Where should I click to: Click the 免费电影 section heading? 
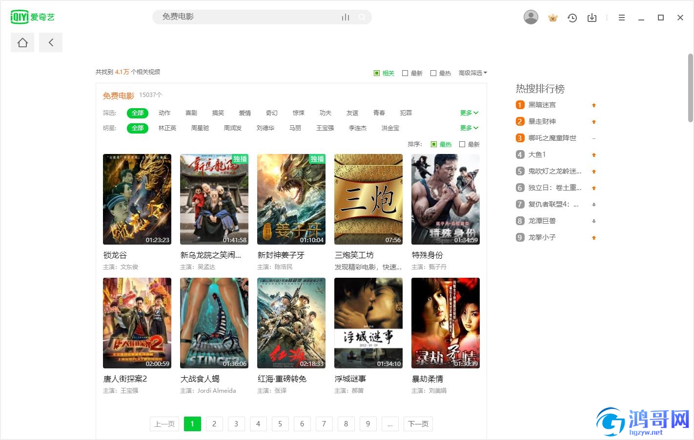pyautogui.click(x=118, y=96)
